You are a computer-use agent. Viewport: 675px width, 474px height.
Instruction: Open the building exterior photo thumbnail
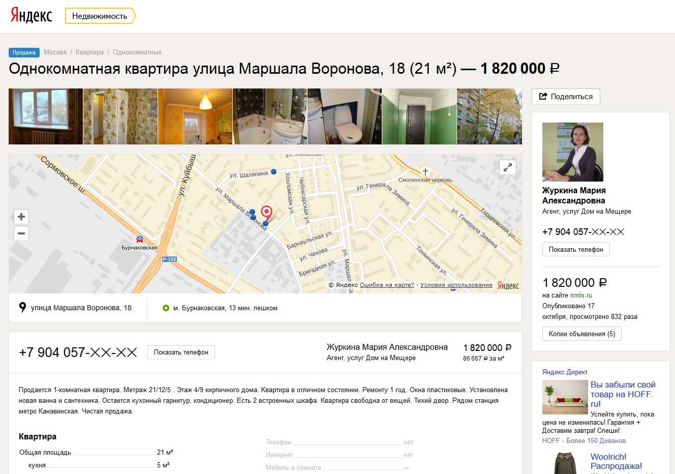coord(489,116)
